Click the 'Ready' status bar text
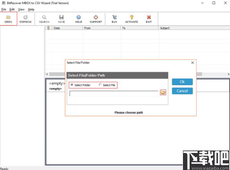 4,169
